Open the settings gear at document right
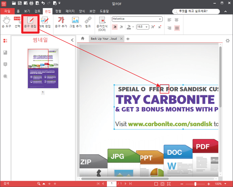 click(228, 40)
